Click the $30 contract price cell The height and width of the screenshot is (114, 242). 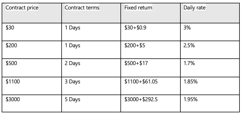point(10,28)
